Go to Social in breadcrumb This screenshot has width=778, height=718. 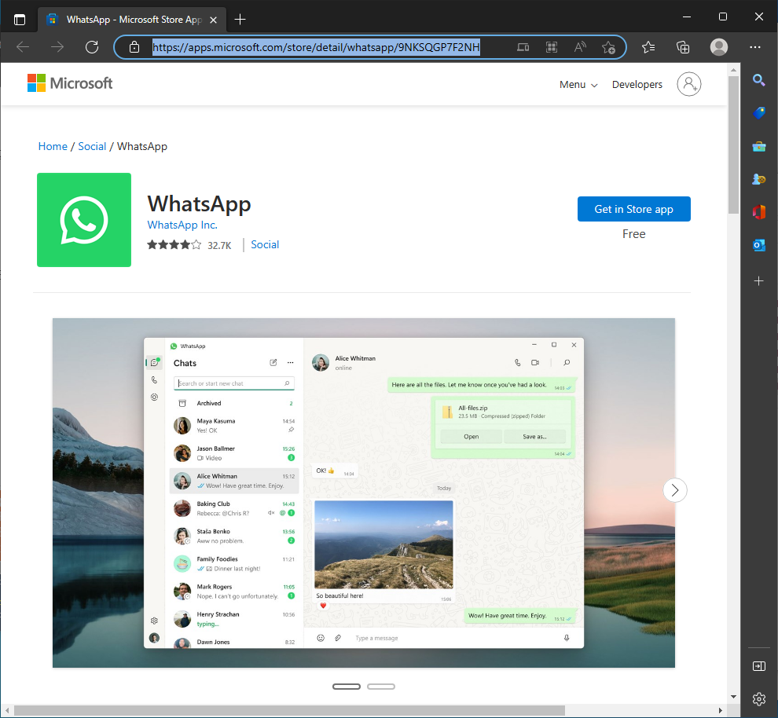(92, 146)
